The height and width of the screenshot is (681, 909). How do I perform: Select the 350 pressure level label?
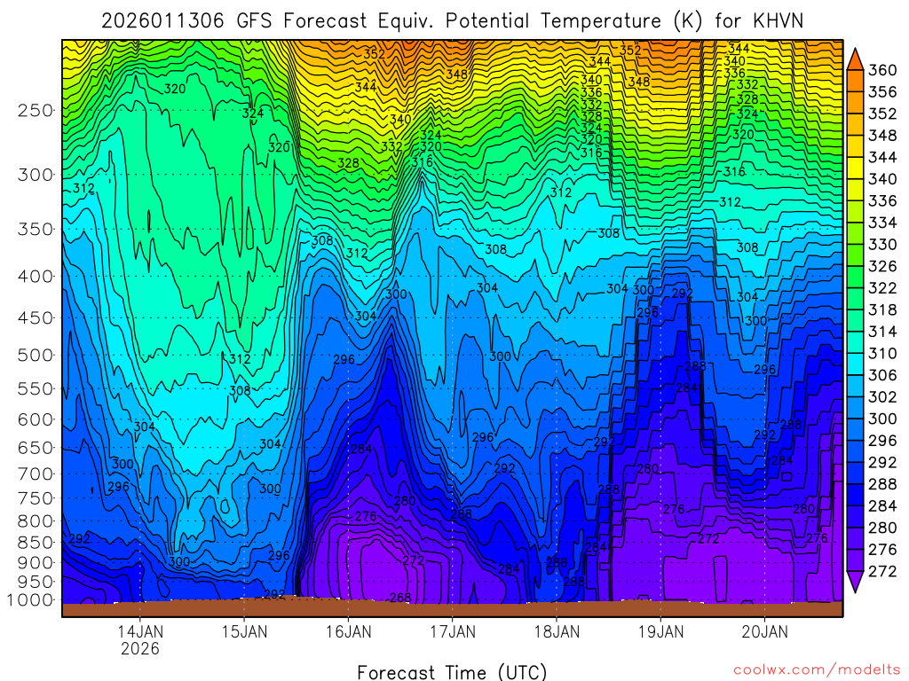pos(35,229)
